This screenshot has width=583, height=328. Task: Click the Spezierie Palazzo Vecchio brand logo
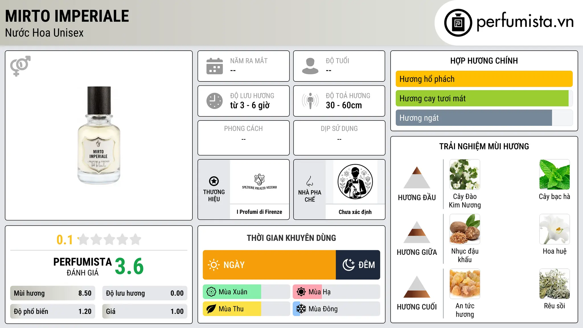pyautogui.click(x=259, y=182)
